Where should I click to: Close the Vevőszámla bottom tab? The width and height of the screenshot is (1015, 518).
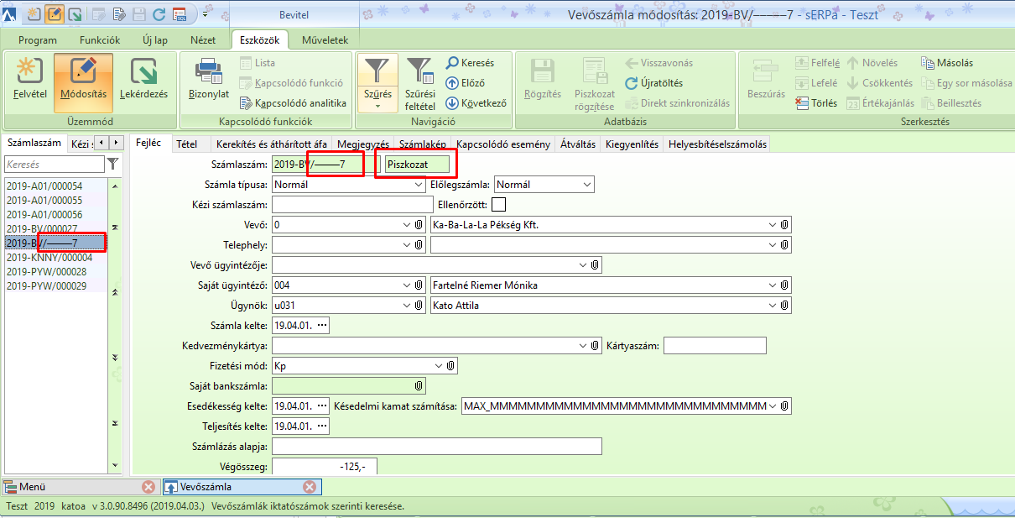pos(310,486)
